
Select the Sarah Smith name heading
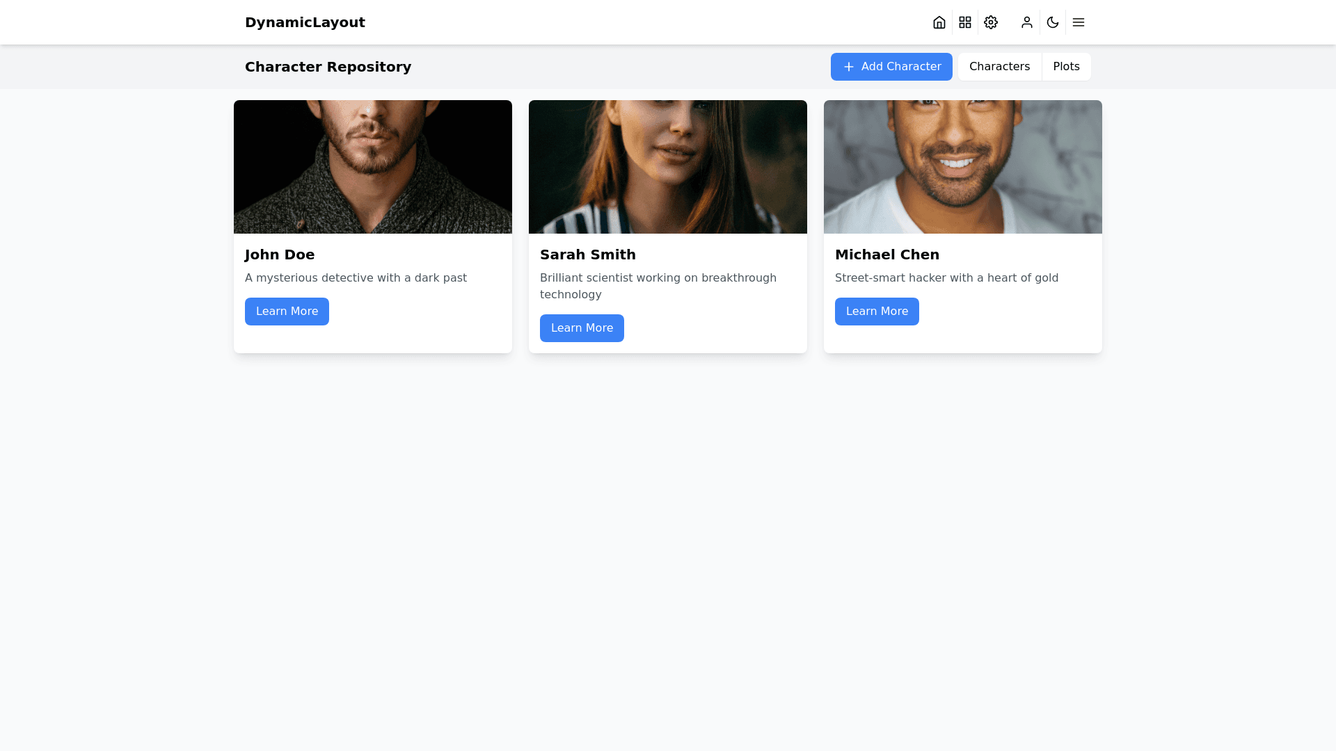click(x=588, y=255)
